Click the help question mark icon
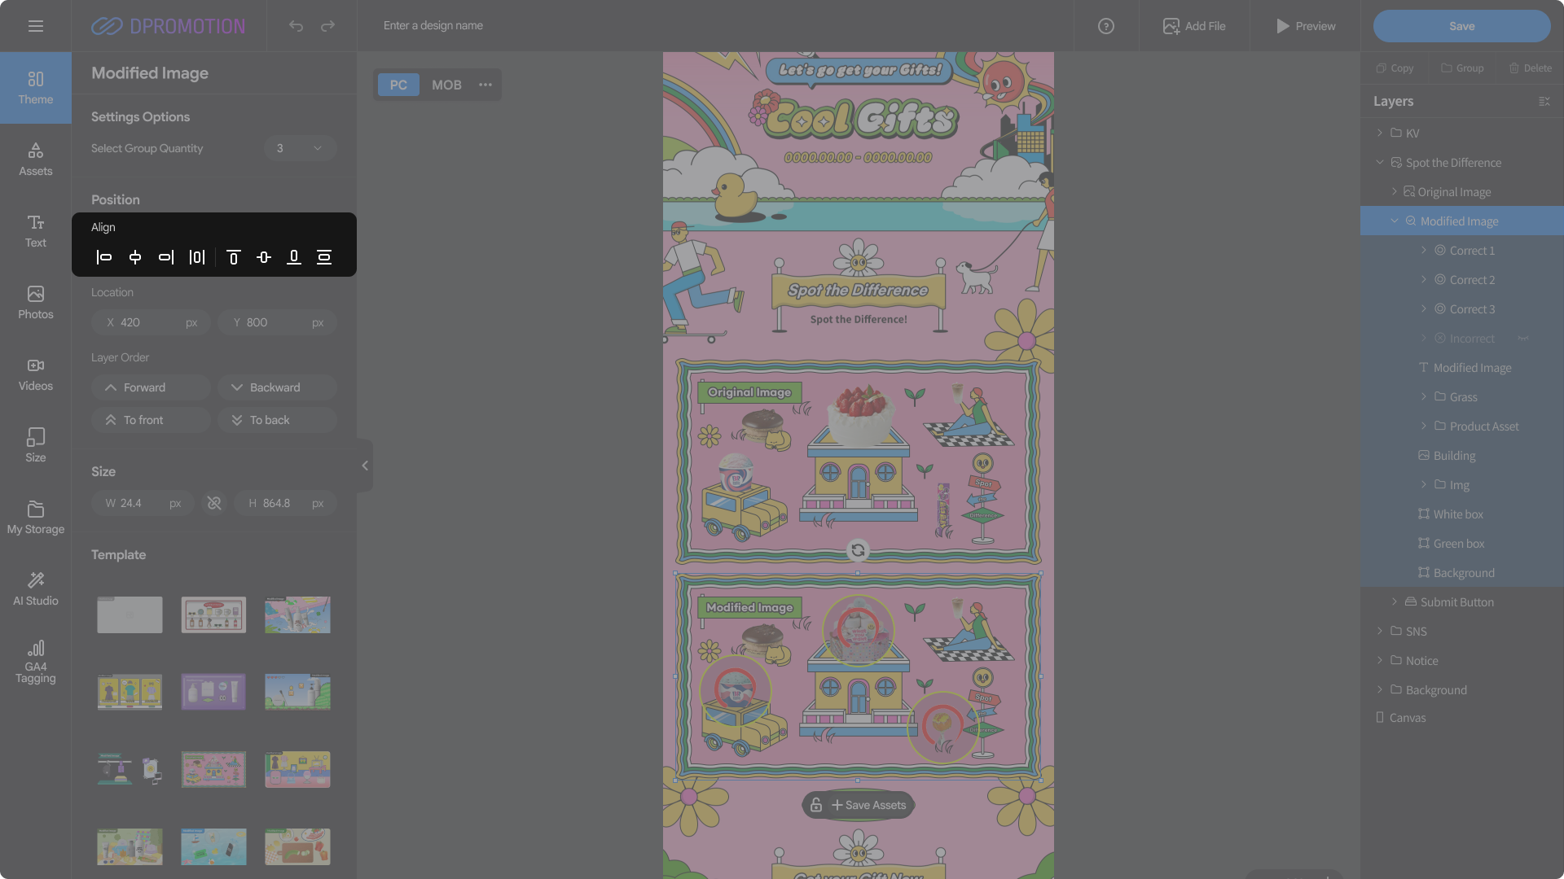The width and height of the screenshot is (1564, 879). click(x=1105, y=26)
